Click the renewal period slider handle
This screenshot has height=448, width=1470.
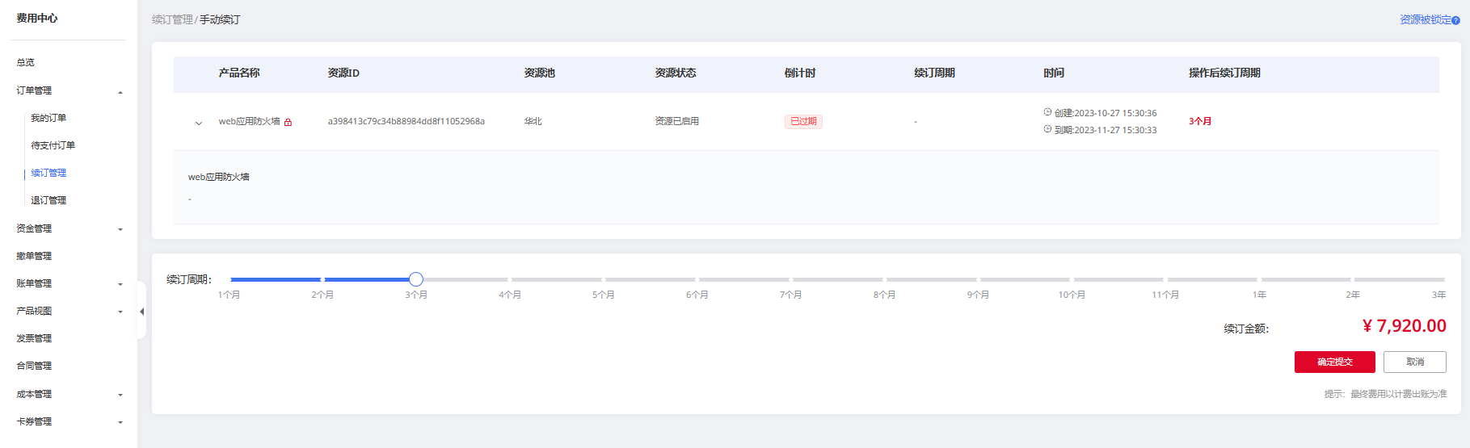(416, 279)
